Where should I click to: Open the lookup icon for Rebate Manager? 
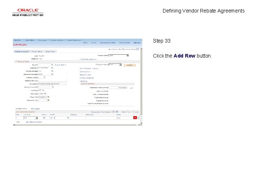52,71
